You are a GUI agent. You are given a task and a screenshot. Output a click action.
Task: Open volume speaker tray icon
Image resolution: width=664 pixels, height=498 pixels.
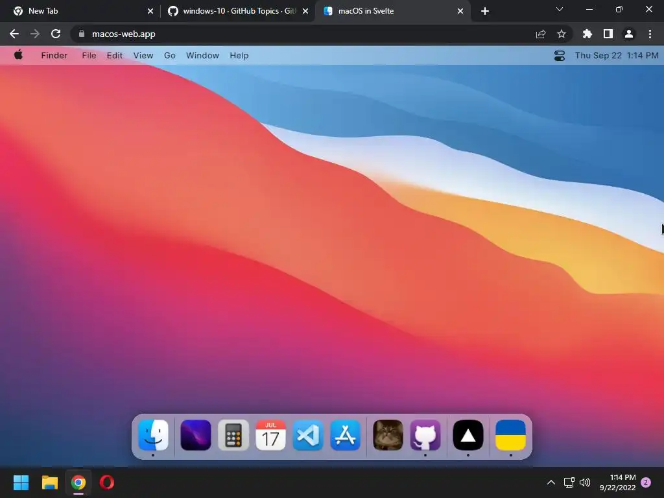point(585,482)
